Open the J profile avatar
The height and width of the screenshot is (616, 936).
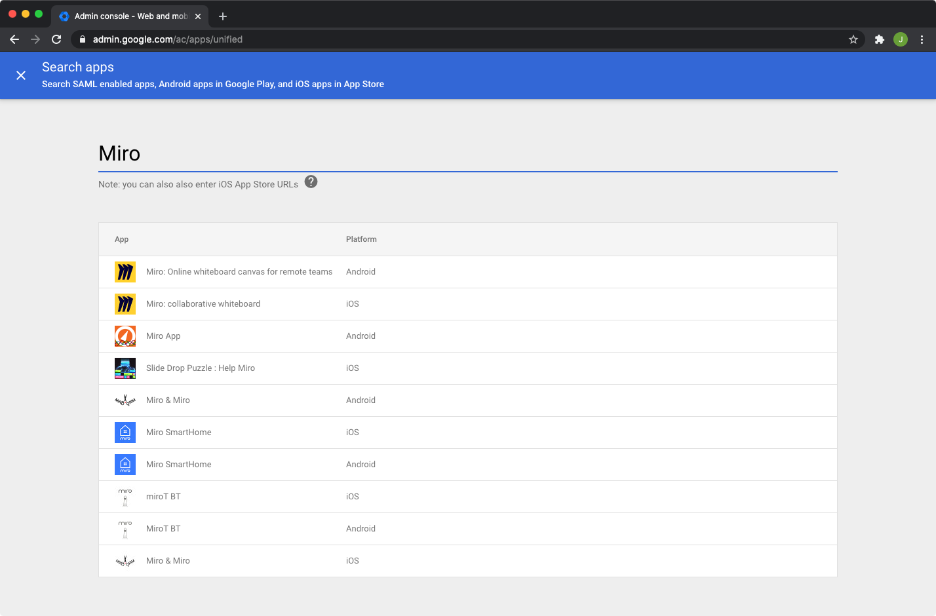click(x=901, y=39)
